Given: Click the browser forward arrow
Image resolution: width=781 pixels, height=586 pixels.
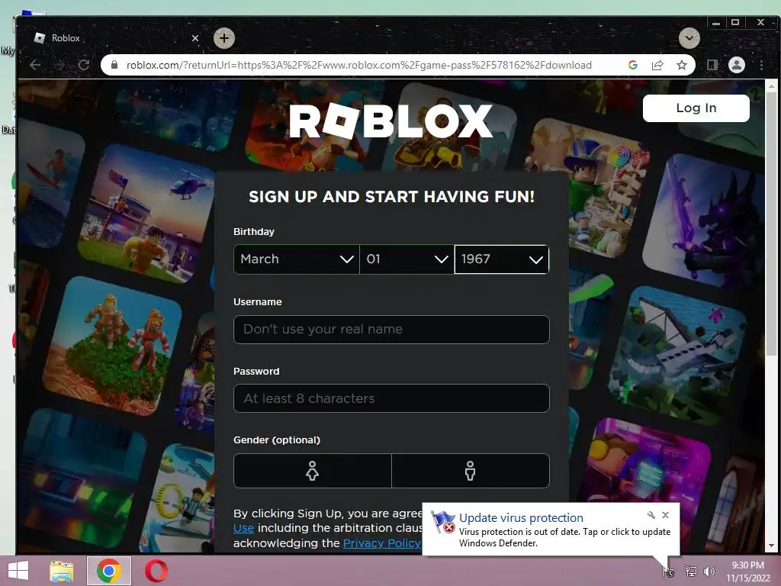Looking at the screenshot, I should [x=59, y=65].
